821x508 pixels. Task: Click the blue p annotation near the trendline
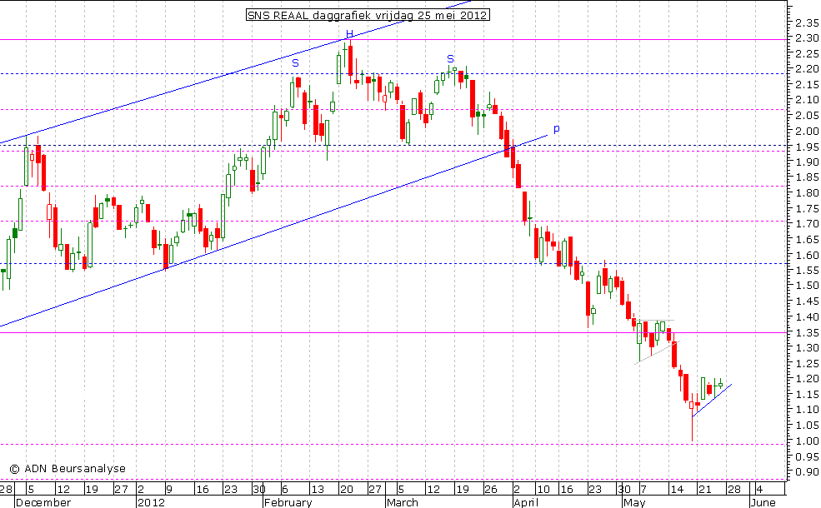tap(556, 129)
